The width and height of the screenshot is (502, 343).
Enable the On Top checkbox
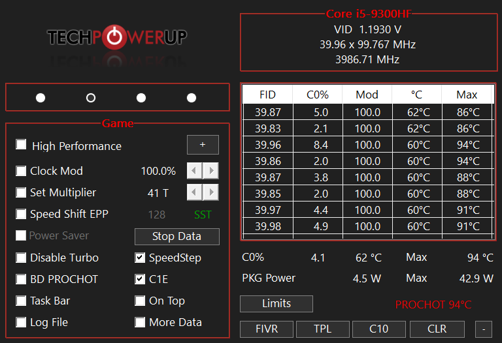[x=140, y=301]
